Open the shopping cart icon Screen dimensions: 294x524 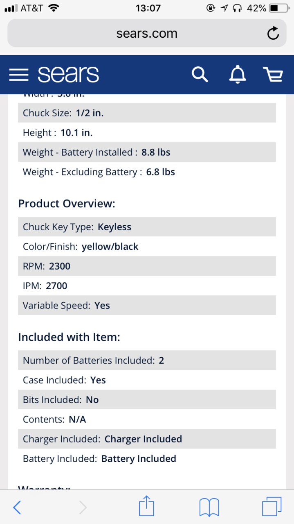coord(273,75)
